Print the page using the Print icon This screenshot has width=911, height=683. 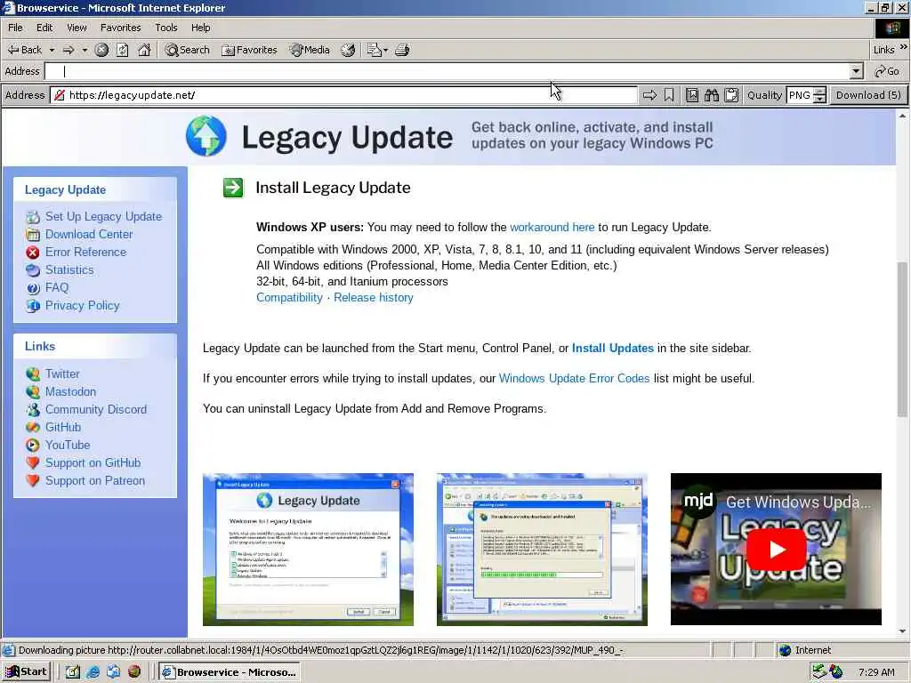[x=402, y=50]
